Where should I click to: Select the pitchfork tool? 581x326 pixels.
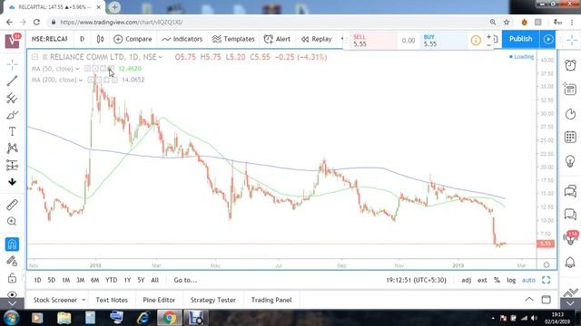tap(12, 98)
